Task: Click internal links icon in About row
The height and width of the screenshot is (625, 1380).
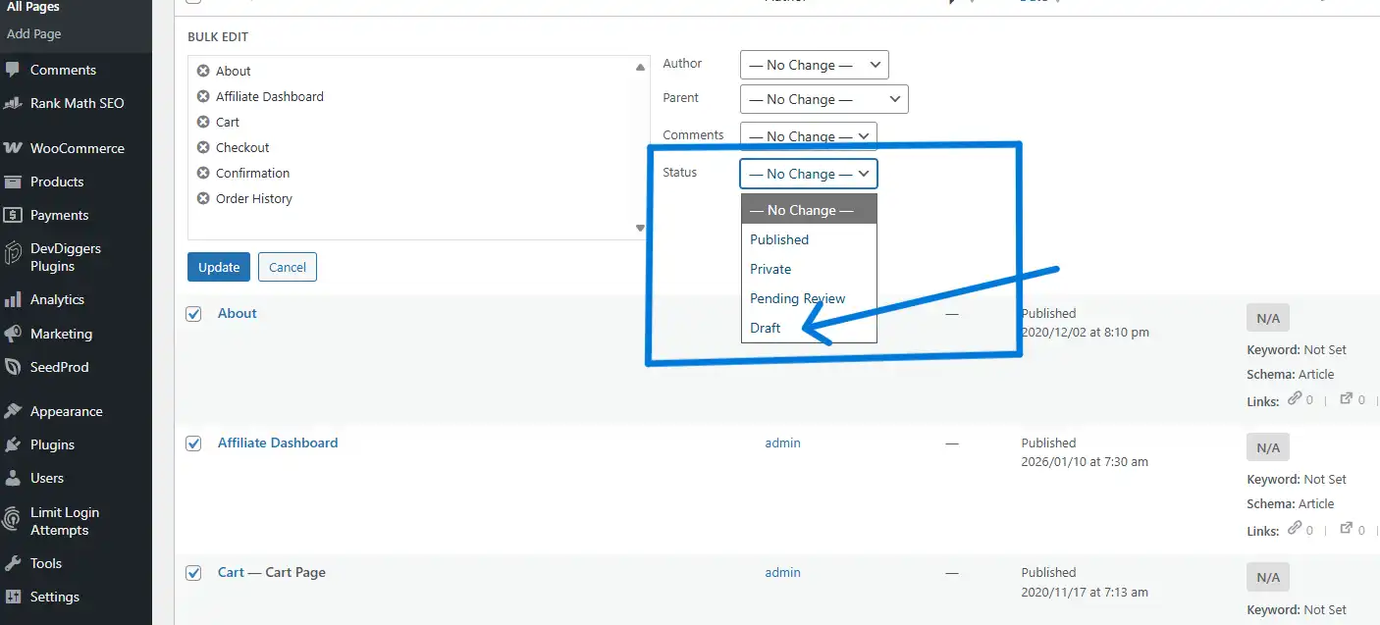Action: pyautogui.click(x=1295, y=398)
